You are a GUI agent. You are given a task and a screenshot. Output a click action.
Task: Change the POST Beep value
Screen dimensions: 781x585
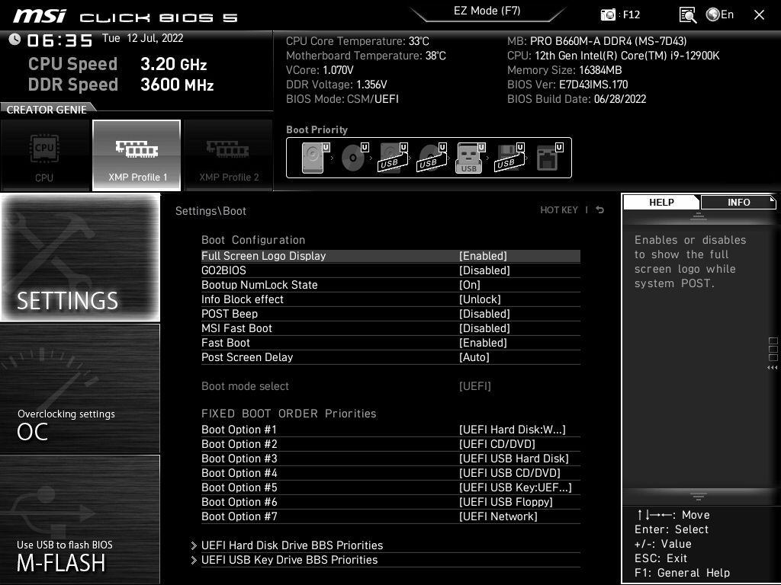tap(484, 313)
